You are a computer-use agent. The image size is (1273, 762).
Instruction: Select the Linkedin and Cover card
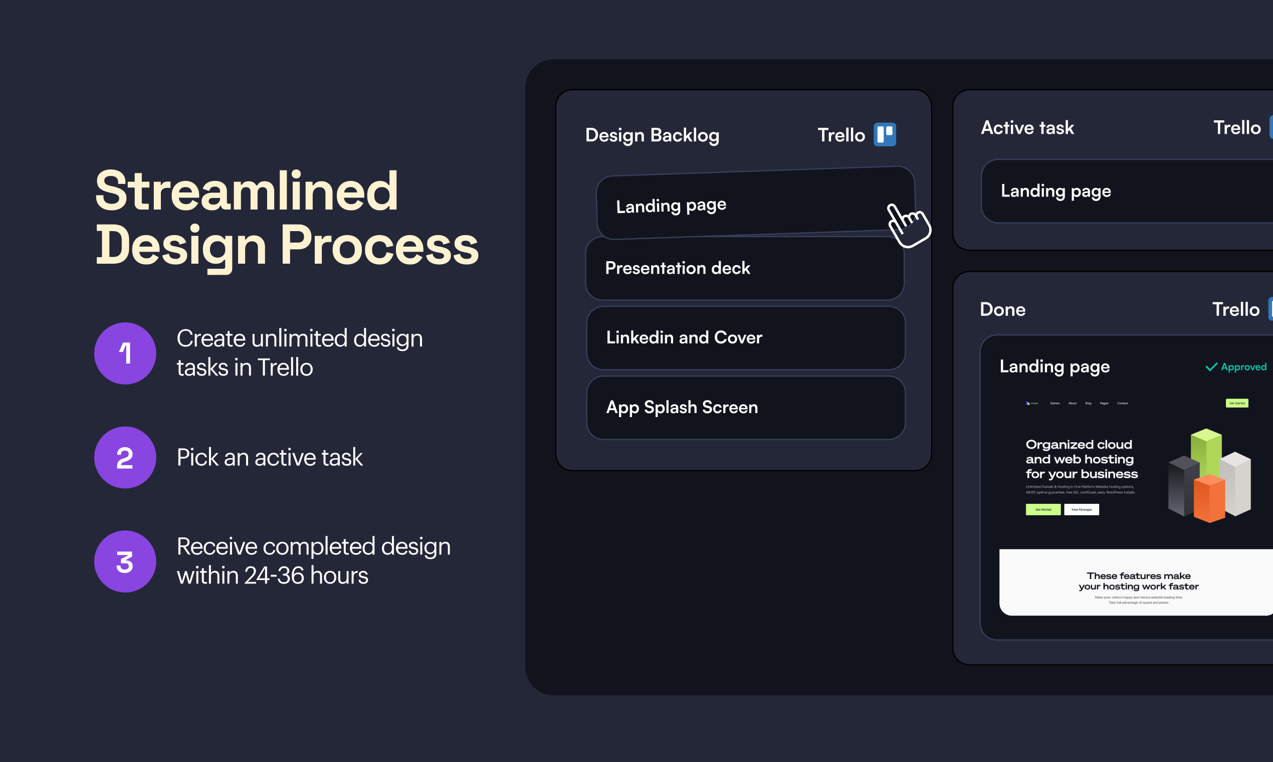745,338
